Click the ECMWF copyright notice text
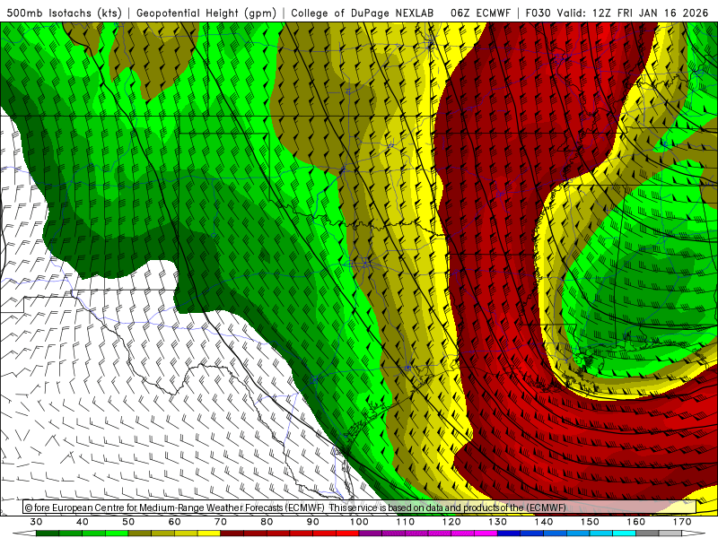This screenshot has height=538, width=718. point(295,508)
